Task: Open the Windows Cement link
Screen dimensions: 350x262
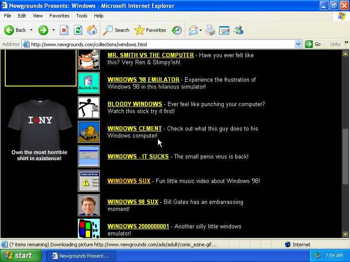Action: (x=135, y=128)
